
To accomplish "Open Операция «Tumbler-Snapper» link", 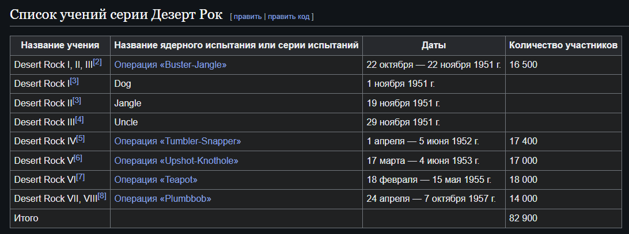I will click(178, 141).
